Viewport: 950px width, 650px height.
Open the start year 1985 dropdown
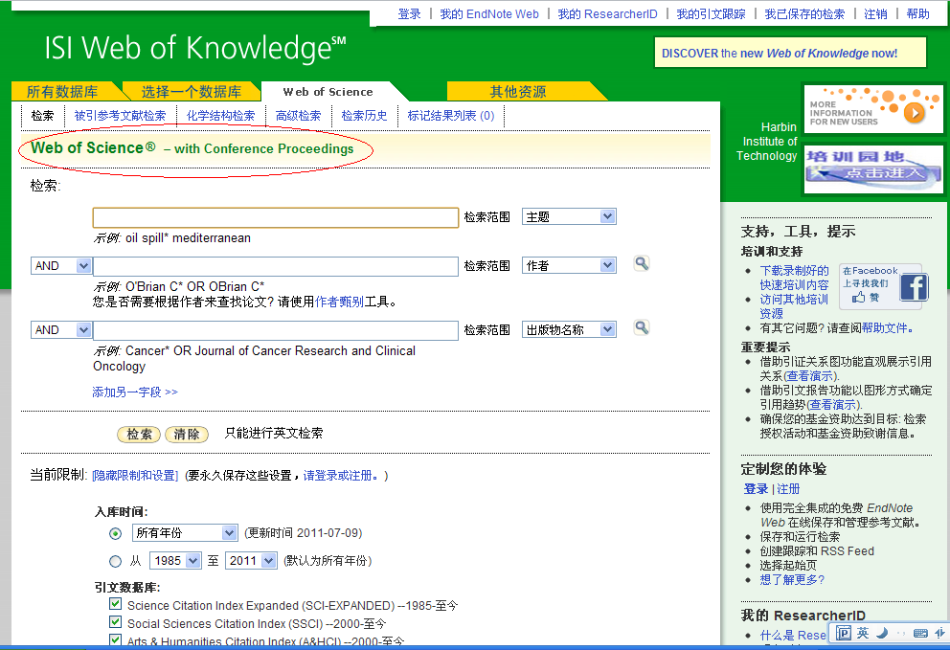coord(175,560)
